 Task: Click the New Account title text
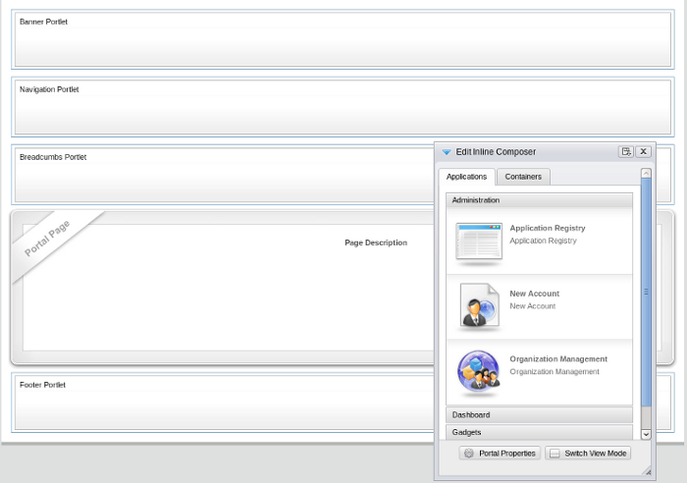pos(535,294)
